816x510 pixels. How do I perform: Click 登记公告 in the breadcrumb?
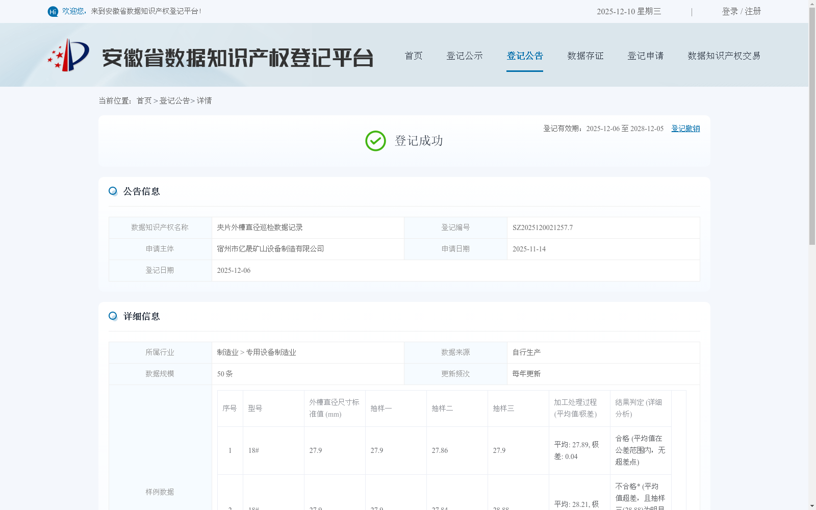click(174, 100)
